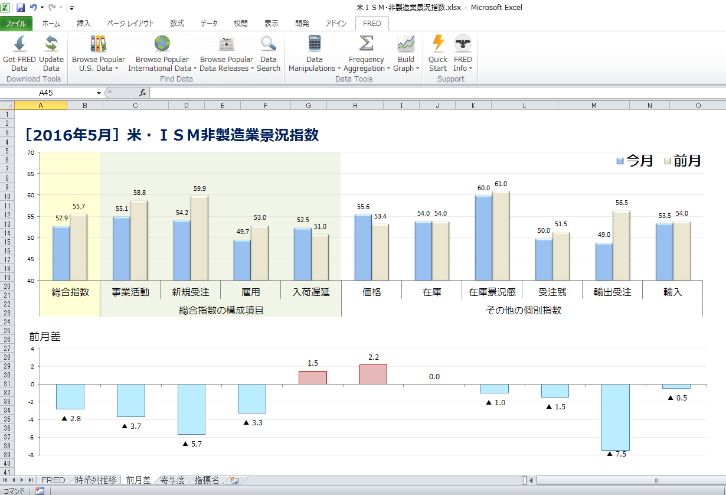This screenshot has width=726, height=495.
Task: Click the Excel application icon in title bar
Action: click(6, 8)
